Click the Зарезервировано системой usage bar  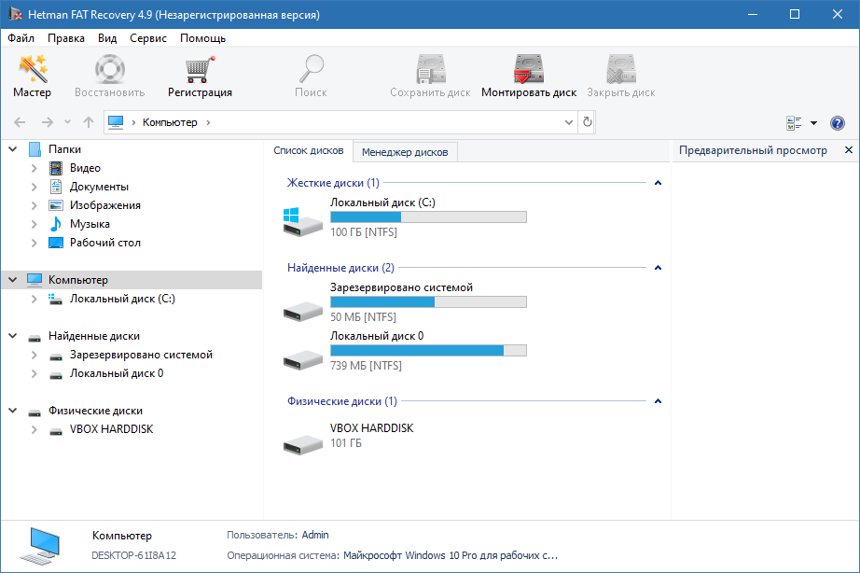(428, 301)
